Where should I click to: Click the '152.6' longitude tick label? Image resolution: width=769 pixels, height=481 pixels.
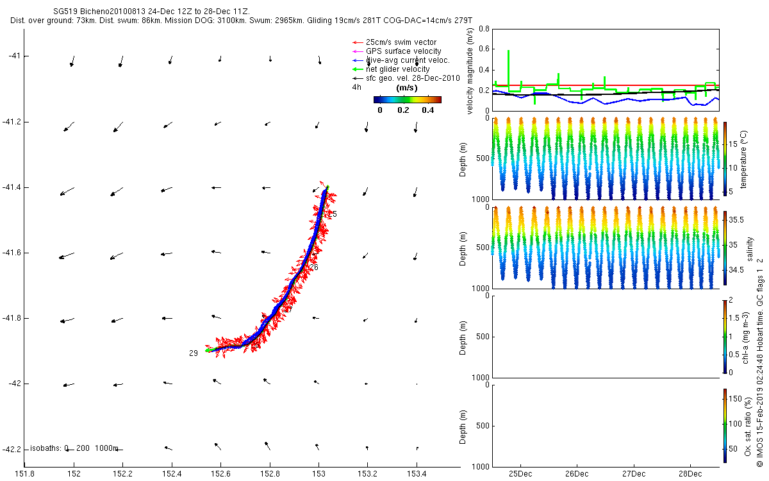coord(220,474)
